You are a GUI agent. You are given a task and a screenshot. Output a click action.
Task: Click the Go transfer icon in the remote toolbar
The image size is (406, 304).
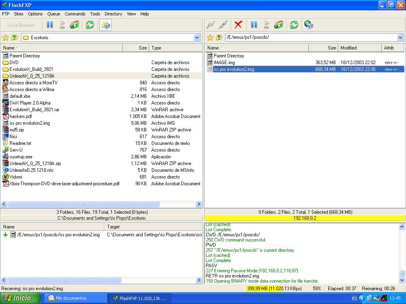266,25
